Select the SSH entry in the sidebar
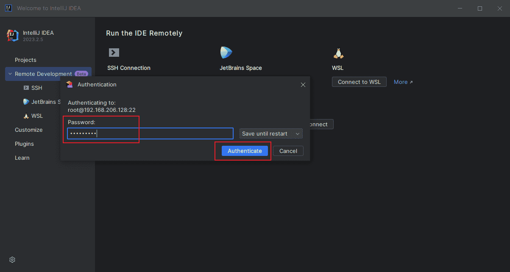Screen dimensions: 510x272 click(x=36, y=88)
